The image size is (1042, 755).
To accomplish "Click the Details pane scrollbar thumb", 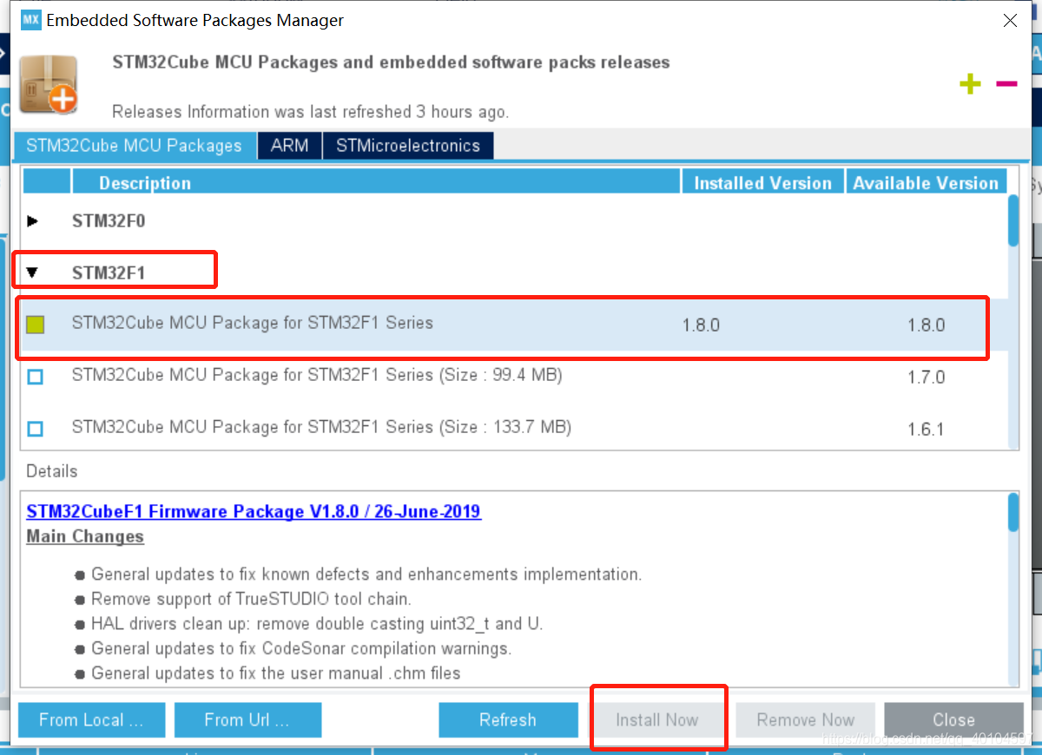I will 1013,512.
